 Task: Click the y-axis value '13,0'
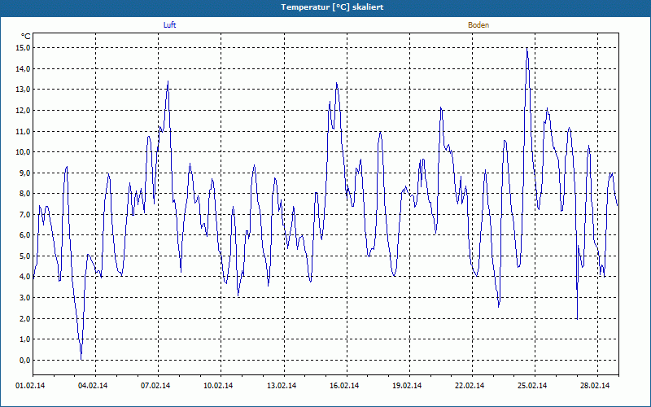(x=24, y=90)
